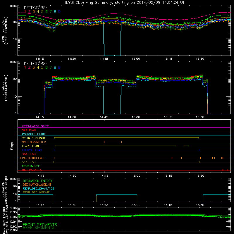Select detector 2 legend number in front segments plot
The image size is (234, 234).
[30, 12]
